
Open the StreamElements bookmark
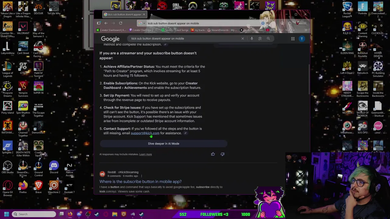[x=222, y=30]
